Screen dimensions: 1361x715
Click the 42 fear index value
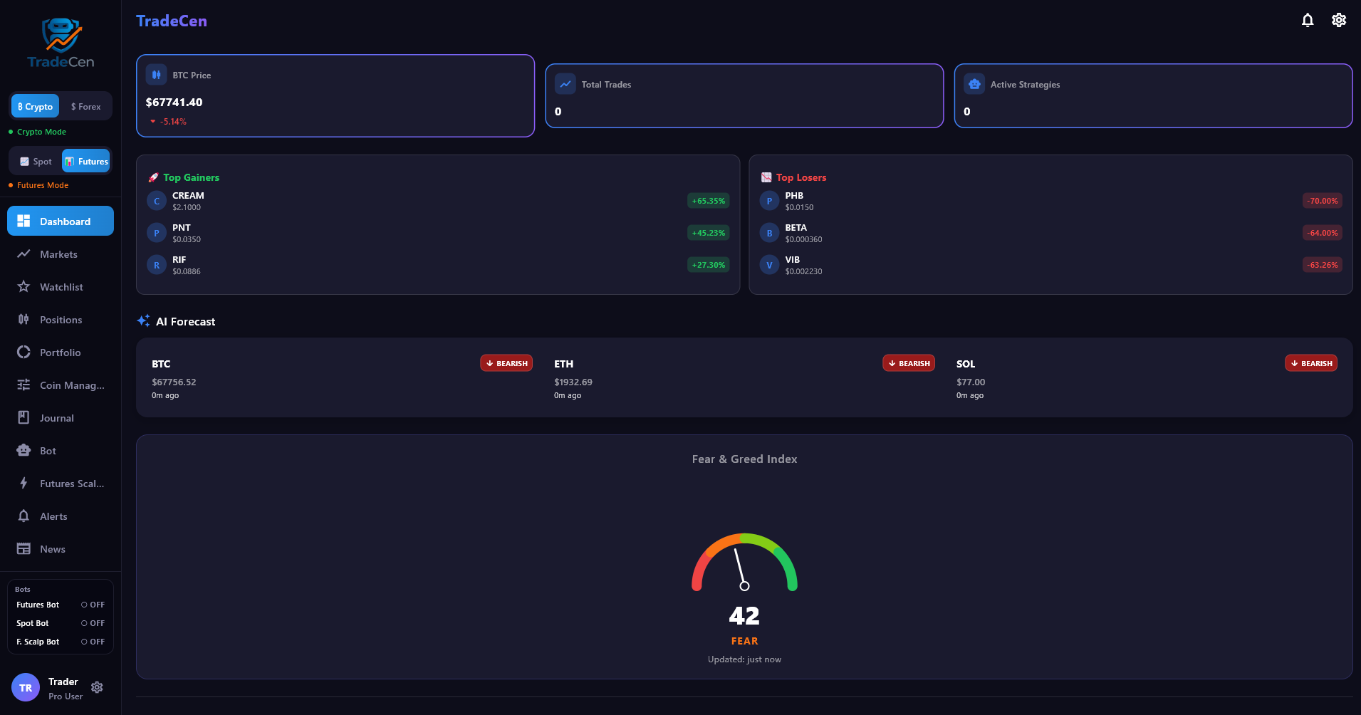point(744,615)
